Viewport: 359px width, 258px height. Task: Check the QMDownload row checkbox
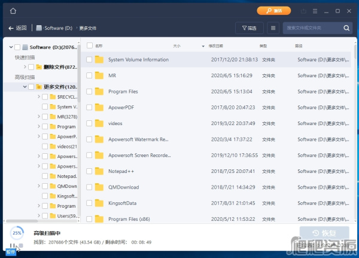89,187
